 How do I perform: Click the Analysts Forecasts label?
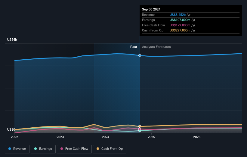coord(156,47)
